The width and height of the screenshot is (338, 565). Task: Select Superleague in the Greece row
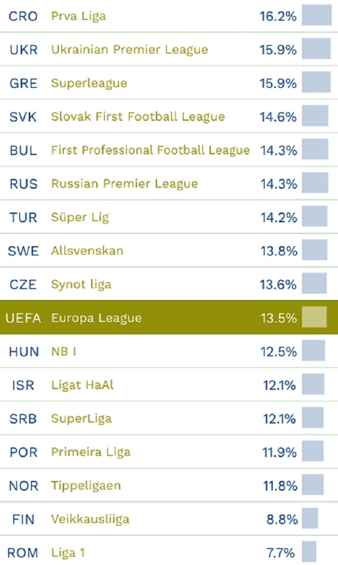click(x=89, y=83)
